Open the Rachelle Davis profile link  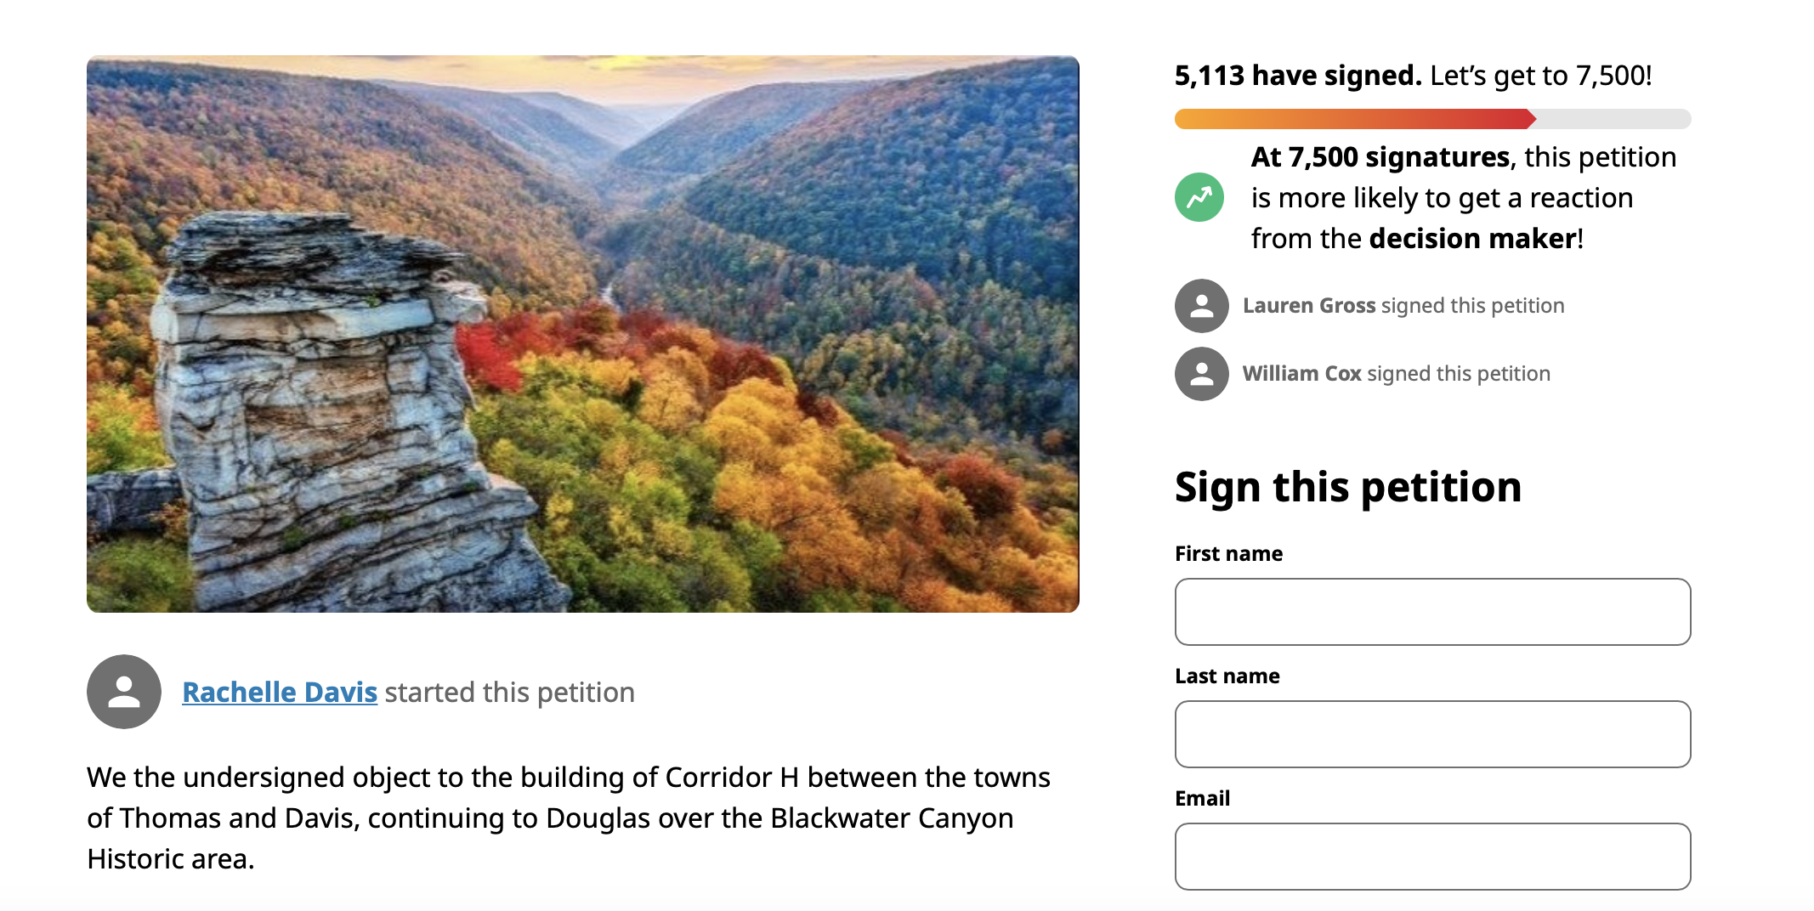pos(280,693)
